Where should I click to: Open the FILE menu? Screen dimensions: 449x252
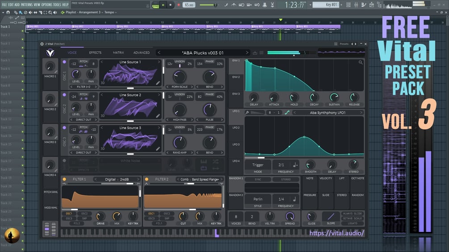coord(4,4)
